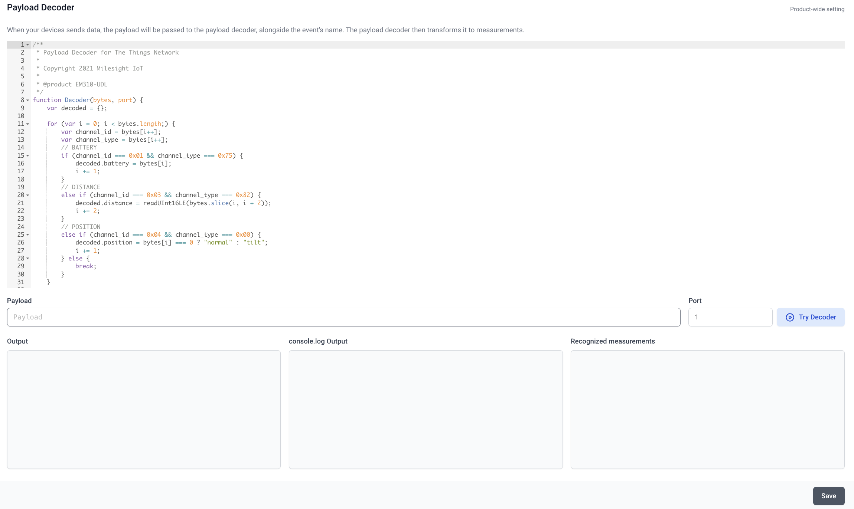Save the payload decoder settings
This screenshot has width=854, height=509.
[828, 496]
